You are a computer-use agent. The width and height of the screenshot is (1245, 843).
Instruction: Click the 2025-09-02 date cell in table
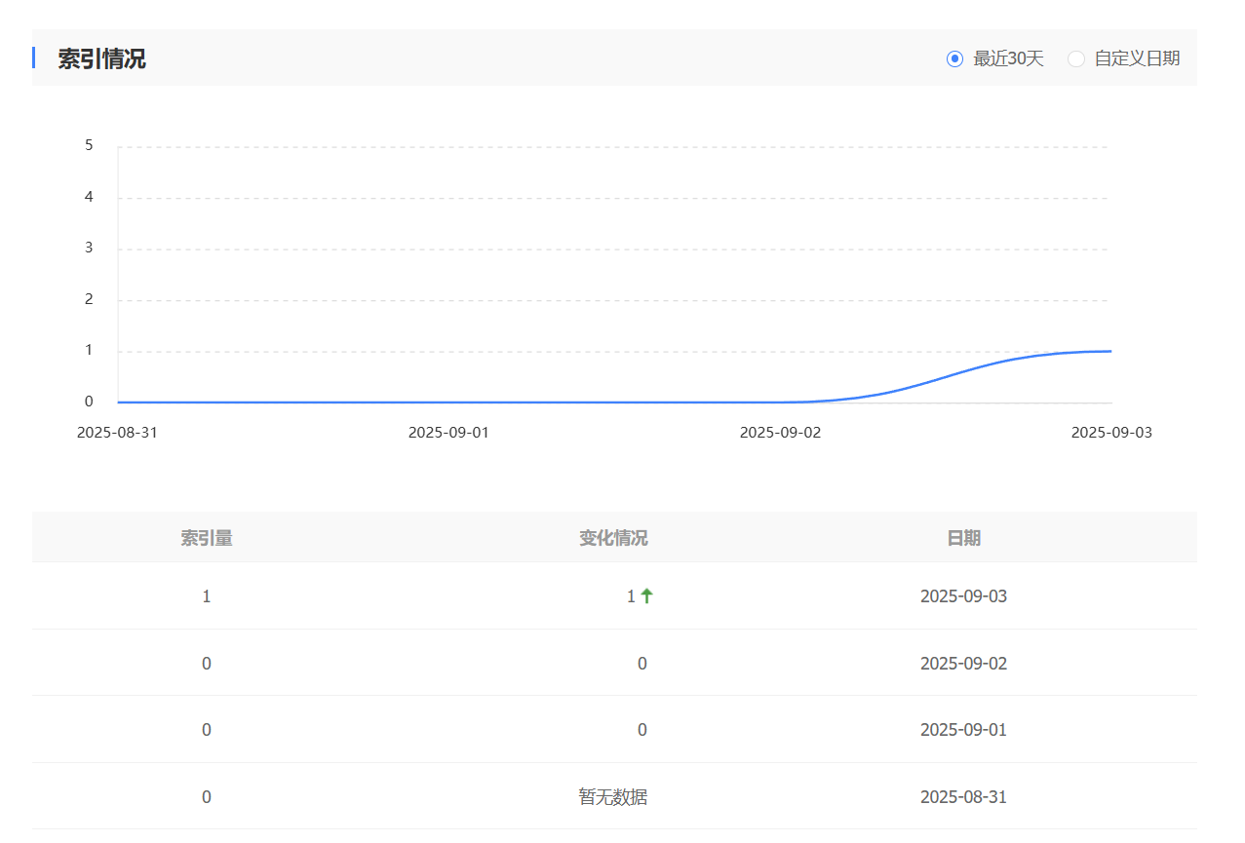click(x=963, y=664)
